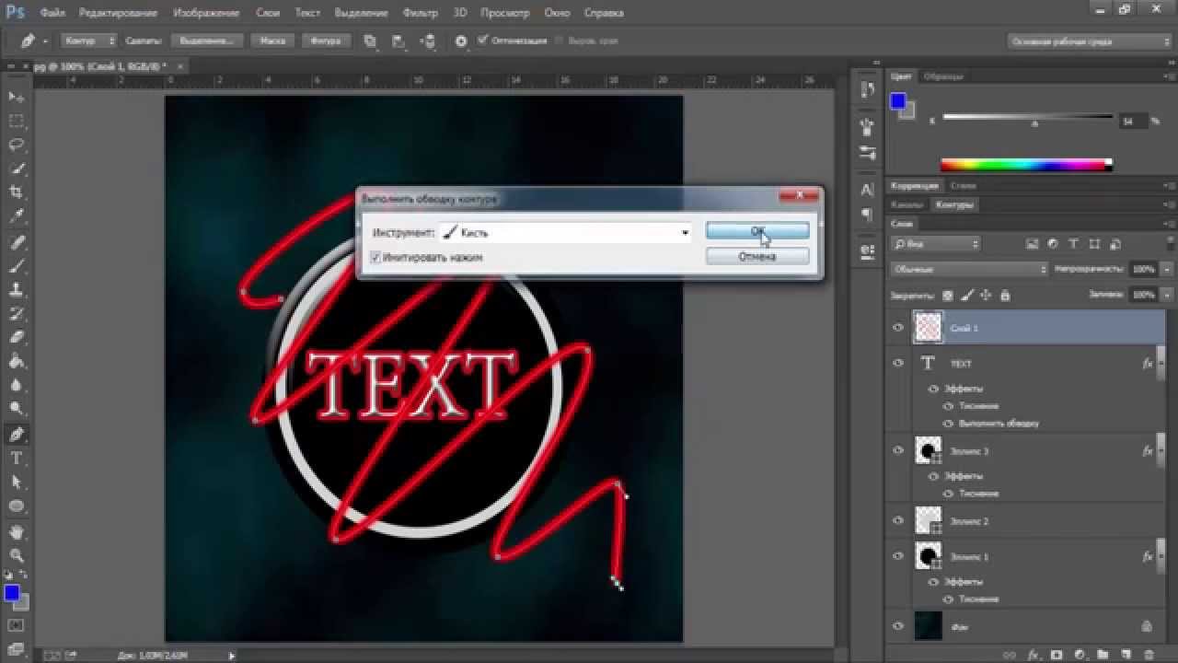Open the Редактирование menu
1178x663 pixels.
point(118,14)
